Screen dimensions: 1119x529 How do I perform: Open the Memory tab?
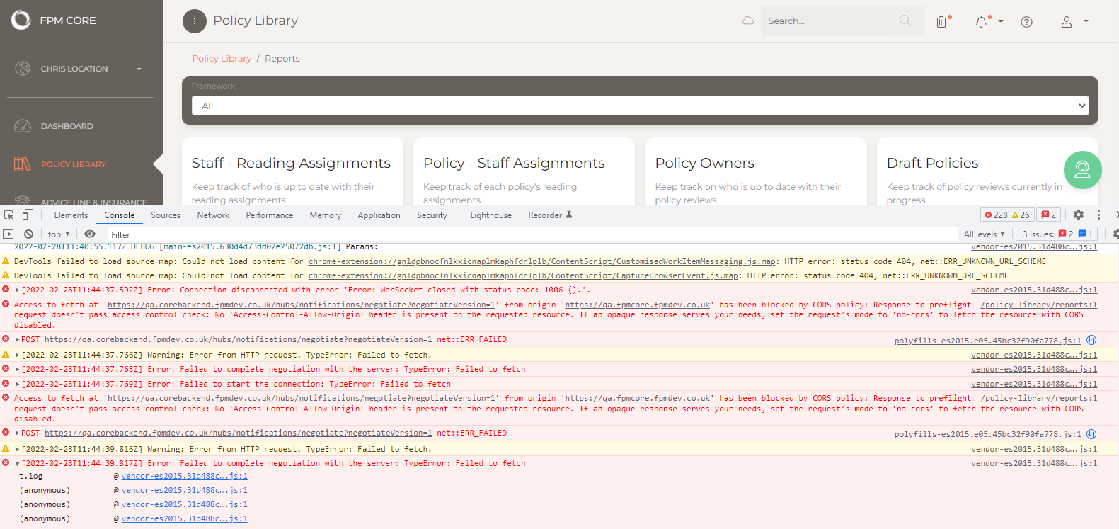click(325, 215)
